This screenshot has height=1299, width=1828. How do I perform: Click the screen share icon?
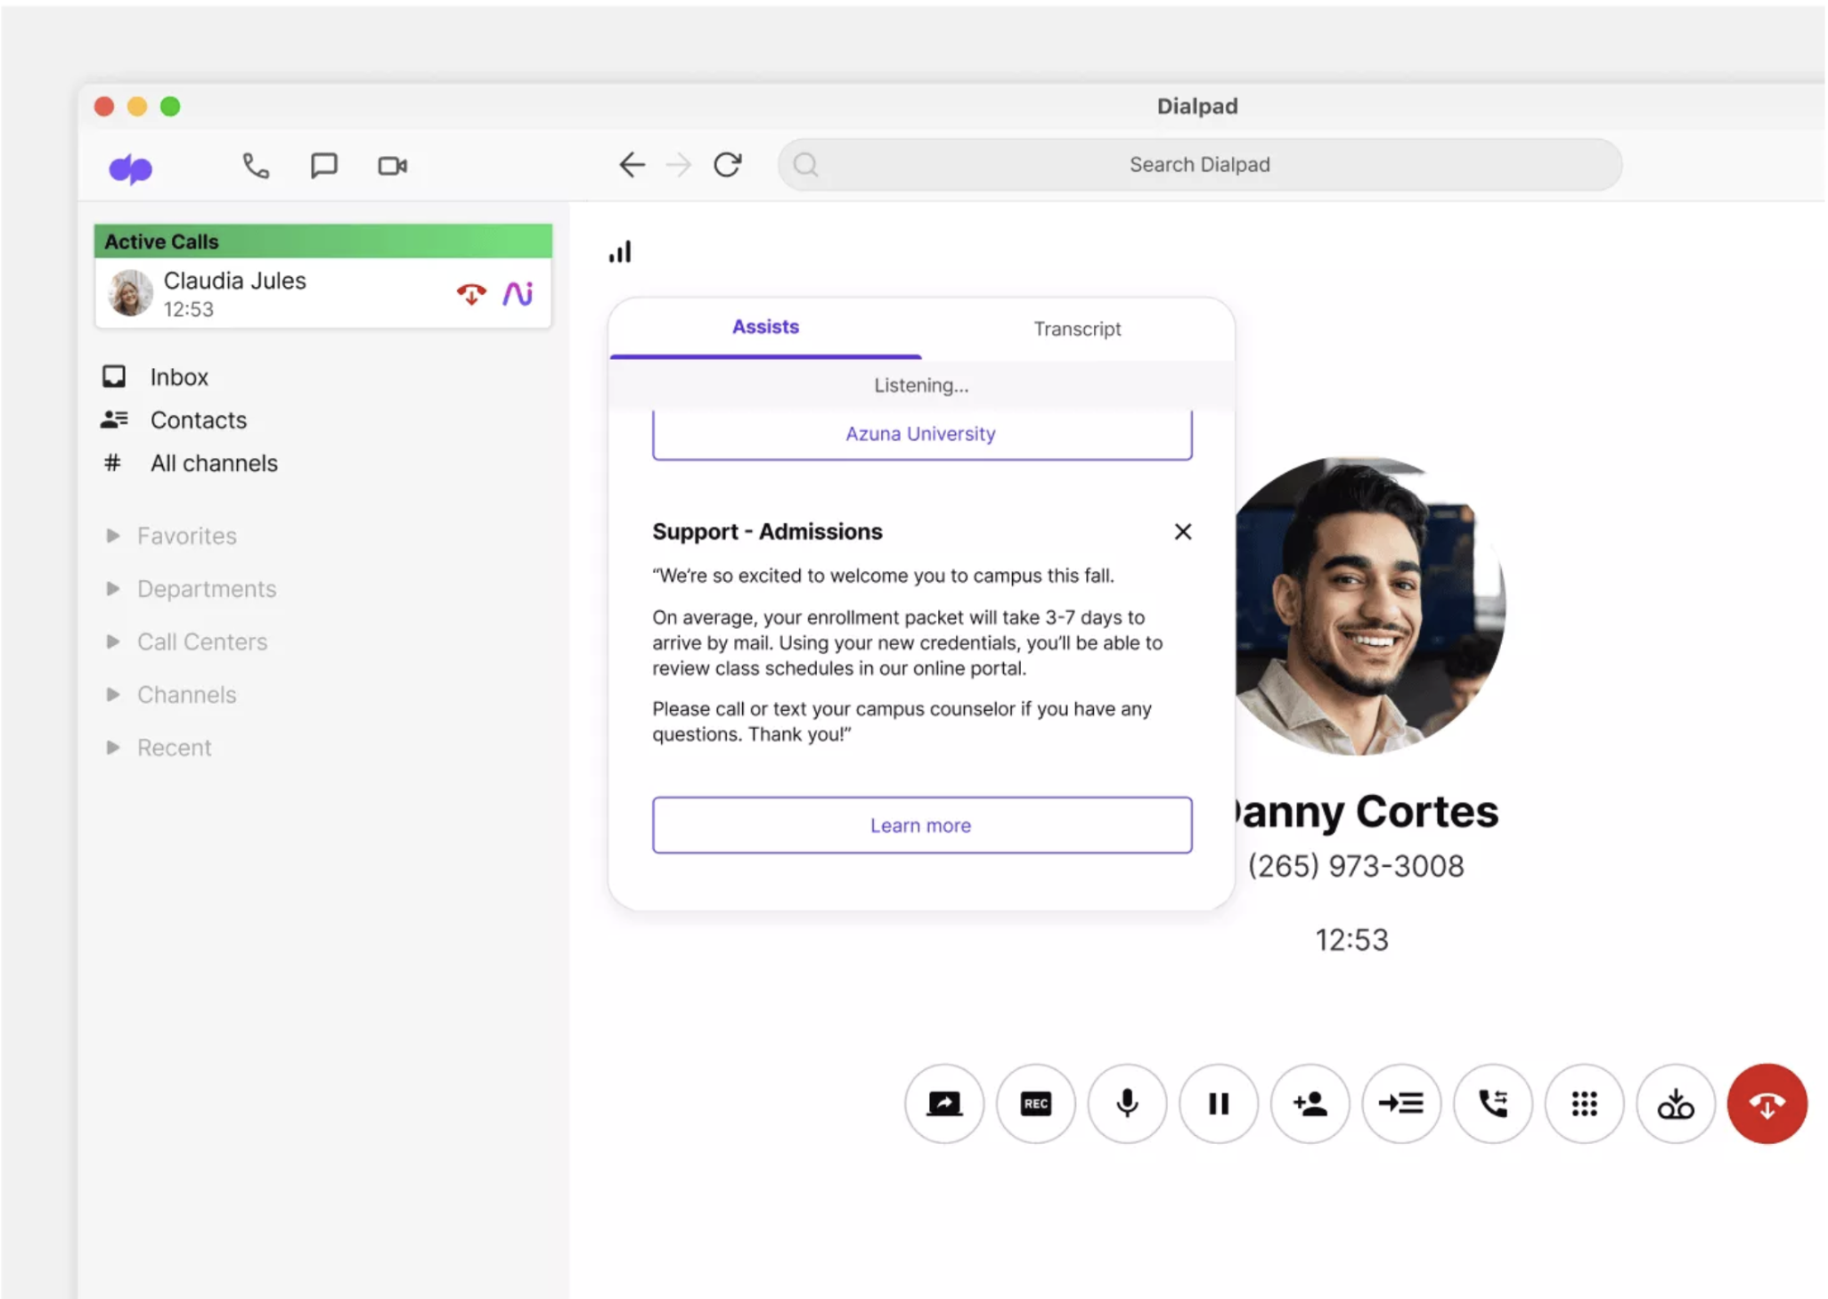tap(943, 1104)
